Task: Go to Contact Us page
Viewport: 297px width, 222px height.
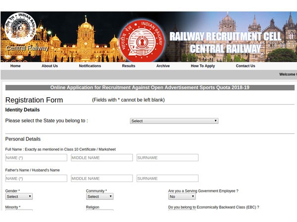Action: coord(246,66)
